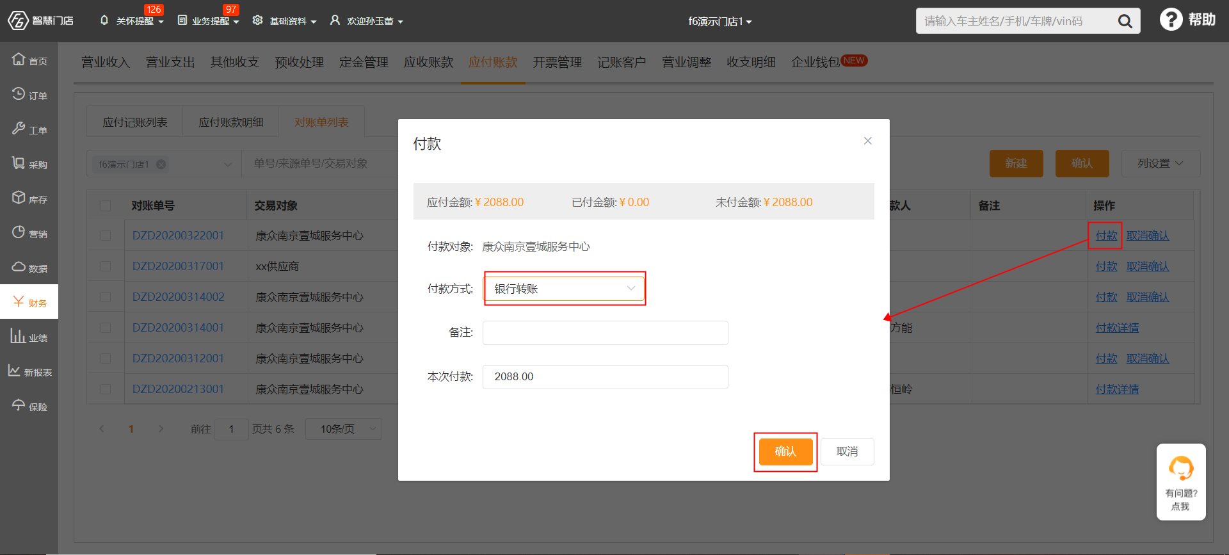Open 关怀提醒 notifications dropdown
Viewport: 1229px width, 555px height.
[x=132, y=20]
